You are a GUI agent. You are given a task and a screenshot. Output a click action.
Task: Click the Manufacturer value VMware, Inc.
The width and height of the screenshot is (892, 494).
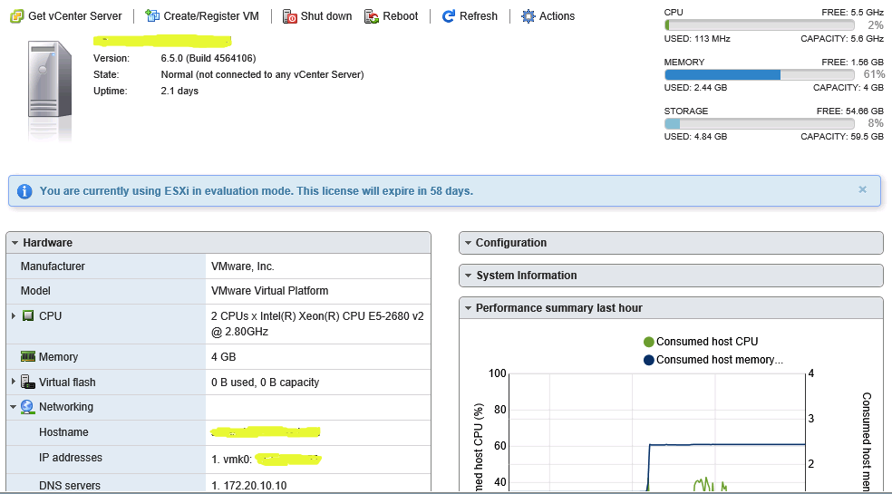click(243, 266)
